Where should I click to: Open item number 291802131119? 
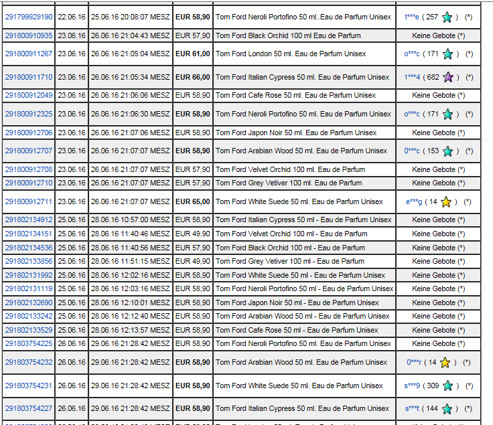29,288
